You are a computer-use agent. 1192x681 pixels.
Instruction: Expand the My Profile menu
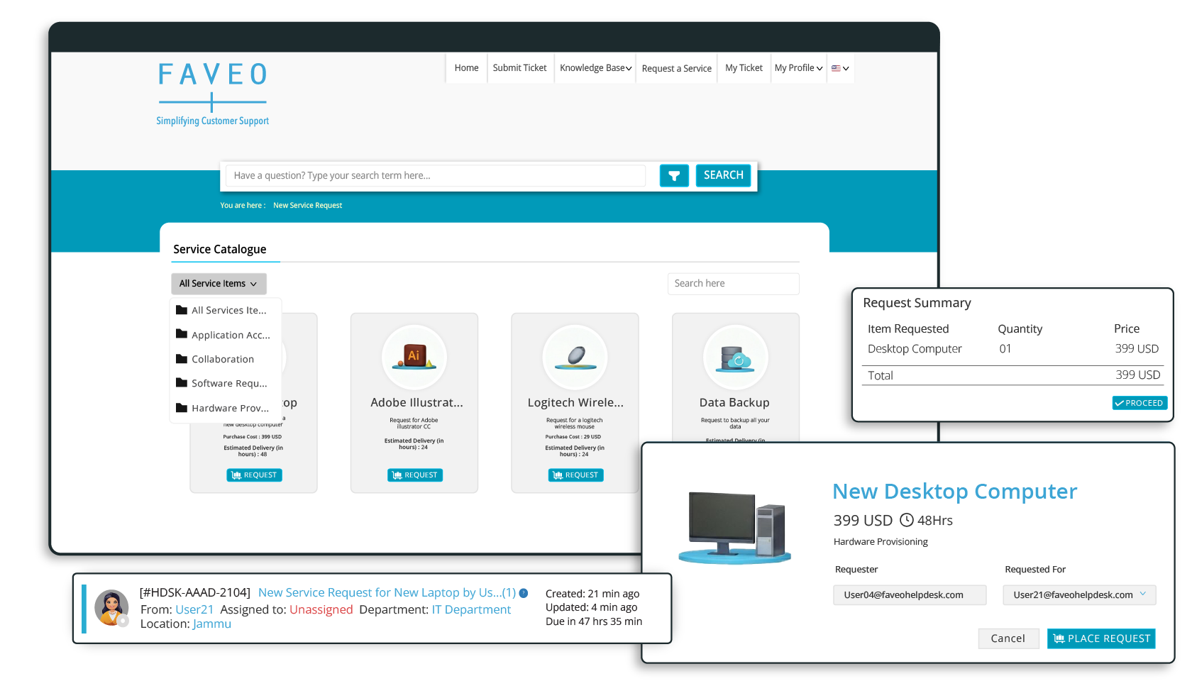pyautogui.click(x=798, y=68)
